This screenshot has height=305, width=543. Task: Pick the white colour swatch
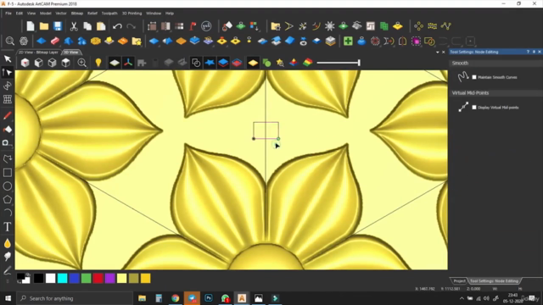[x=51, y=279]
